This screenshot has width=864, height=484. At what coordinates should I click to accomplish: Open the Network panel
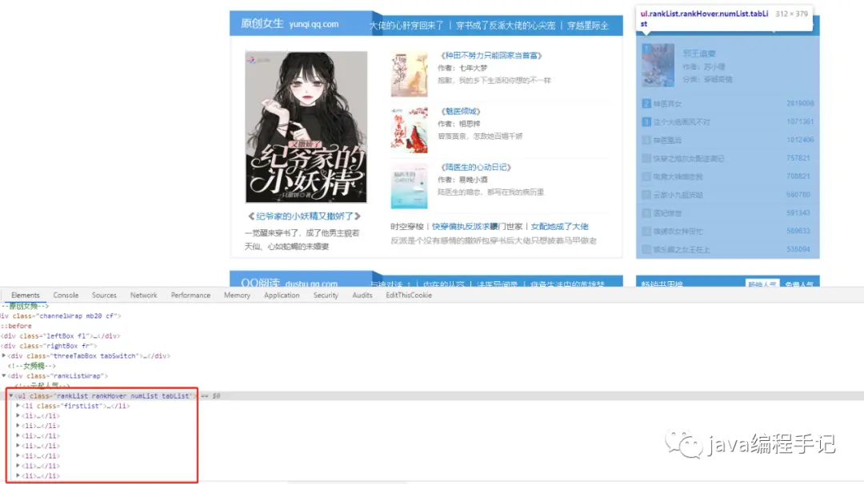point(143,295)
